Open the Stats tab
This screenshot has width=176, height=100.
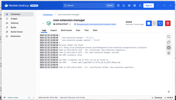pyautogui.click(x=95, y=30)
